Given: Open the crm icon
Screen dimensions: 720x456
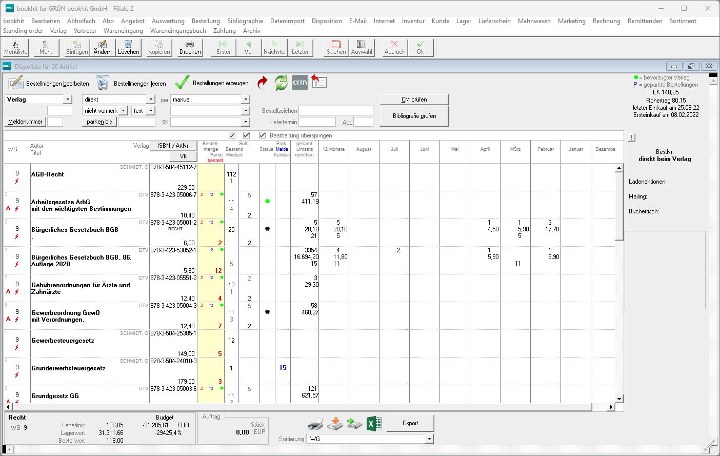Looking at the screenshot, I should click(x=300, y=83).
